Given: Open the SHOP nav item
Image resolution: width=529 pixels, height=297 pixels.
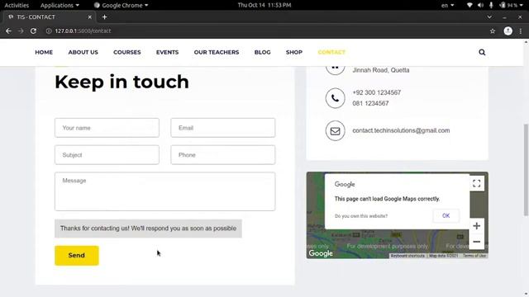Looking at the screenshot, I should [x=294, y=52].
